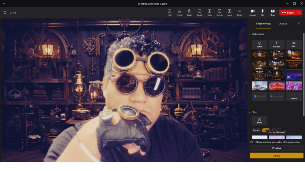Open breakout Rooms
Screen dimensions: 305x171
220,12
